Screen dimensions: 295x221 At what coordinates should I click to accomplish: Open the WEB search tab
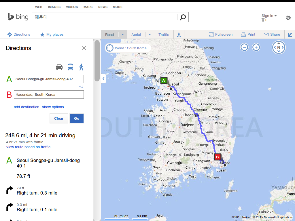click(x=39, y=7)
